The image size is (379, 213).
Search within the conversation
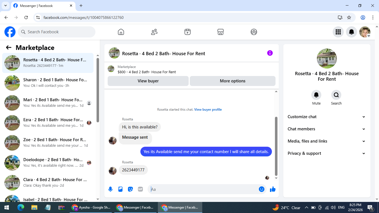tap(336, 95)
